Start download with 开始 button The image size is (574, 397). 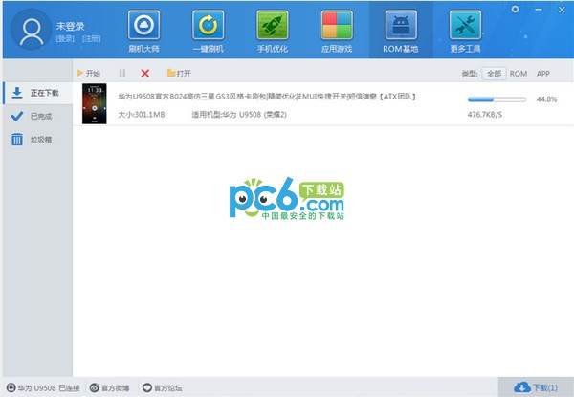pyautogui.click(x=89, y=73)
